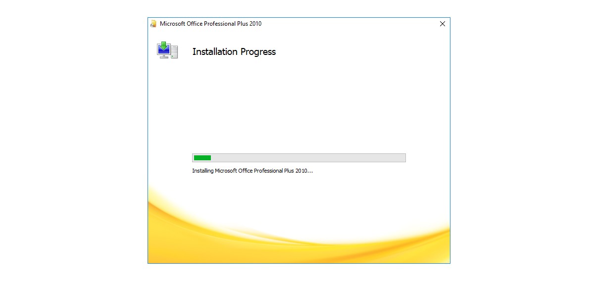Click the green installation progress bar
This screenshot has width=598, height=281.
[x=299, y=158]
